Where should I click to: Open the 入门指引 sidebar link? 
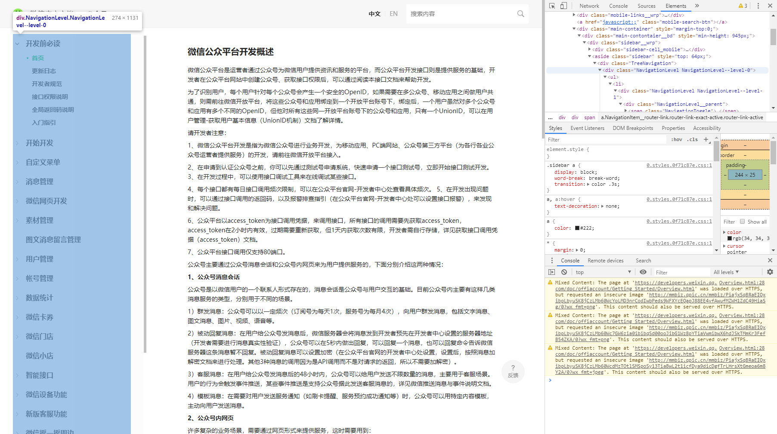pos(44,123)
